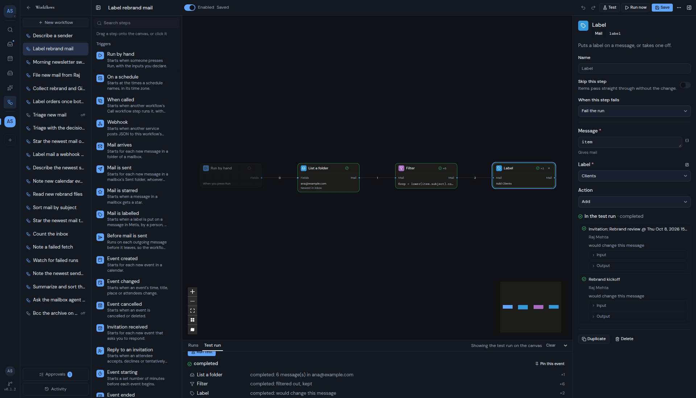Click the Run now button
696x398 pixels.
tap(635, 8)
